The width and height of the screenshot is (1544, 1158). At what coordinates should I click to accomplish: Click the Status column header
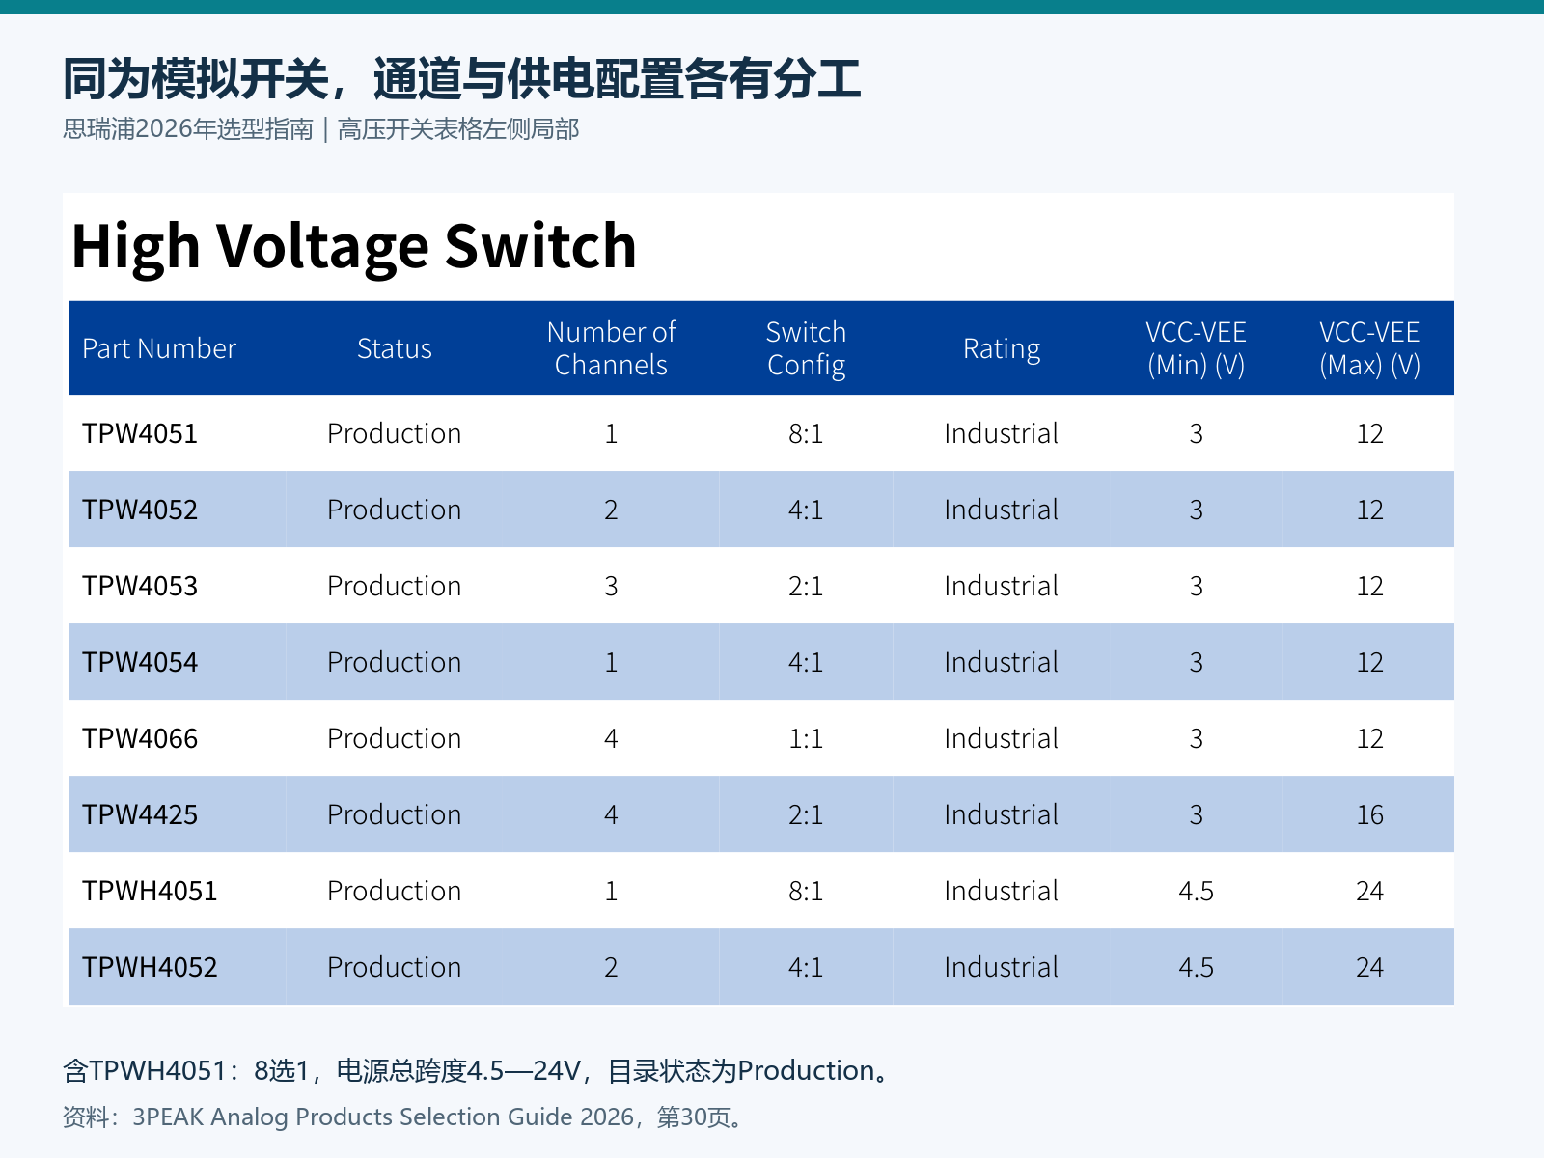click(395, 348)
